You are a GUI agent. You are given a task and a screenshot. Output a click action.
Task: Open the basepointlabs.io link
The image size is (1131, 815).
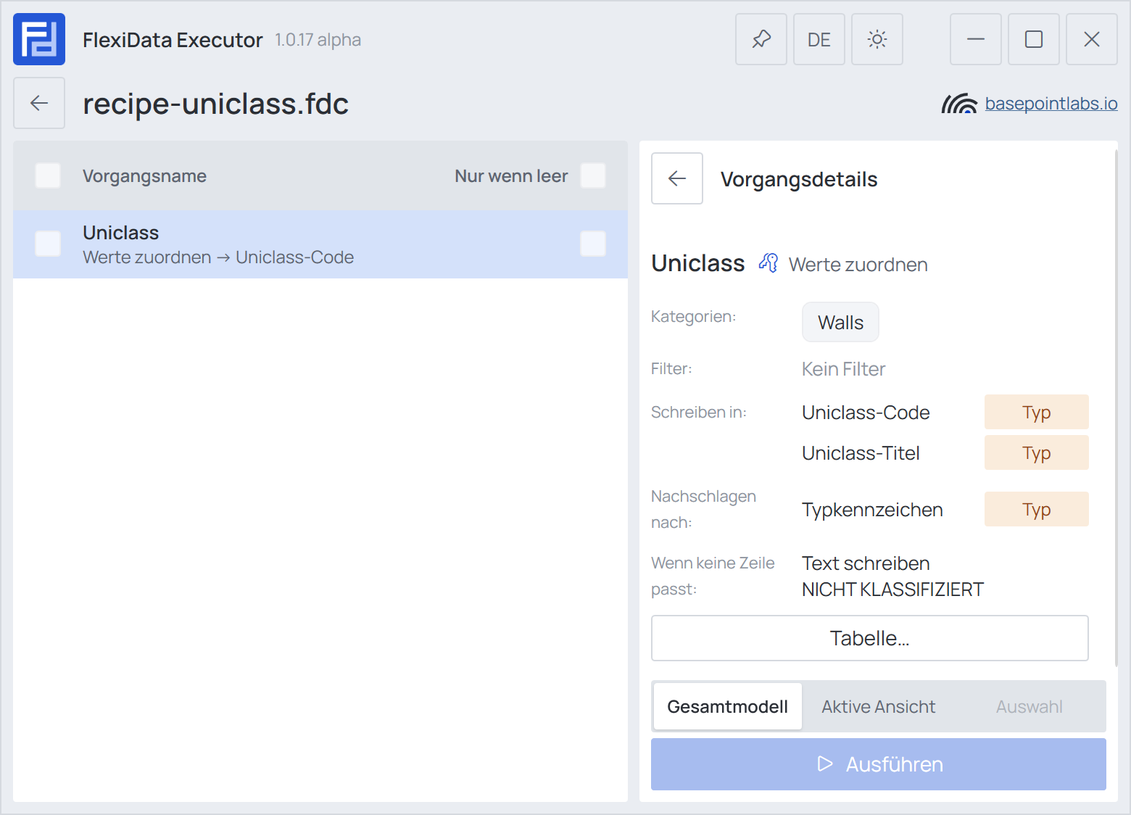click(x=1051, y=104)
